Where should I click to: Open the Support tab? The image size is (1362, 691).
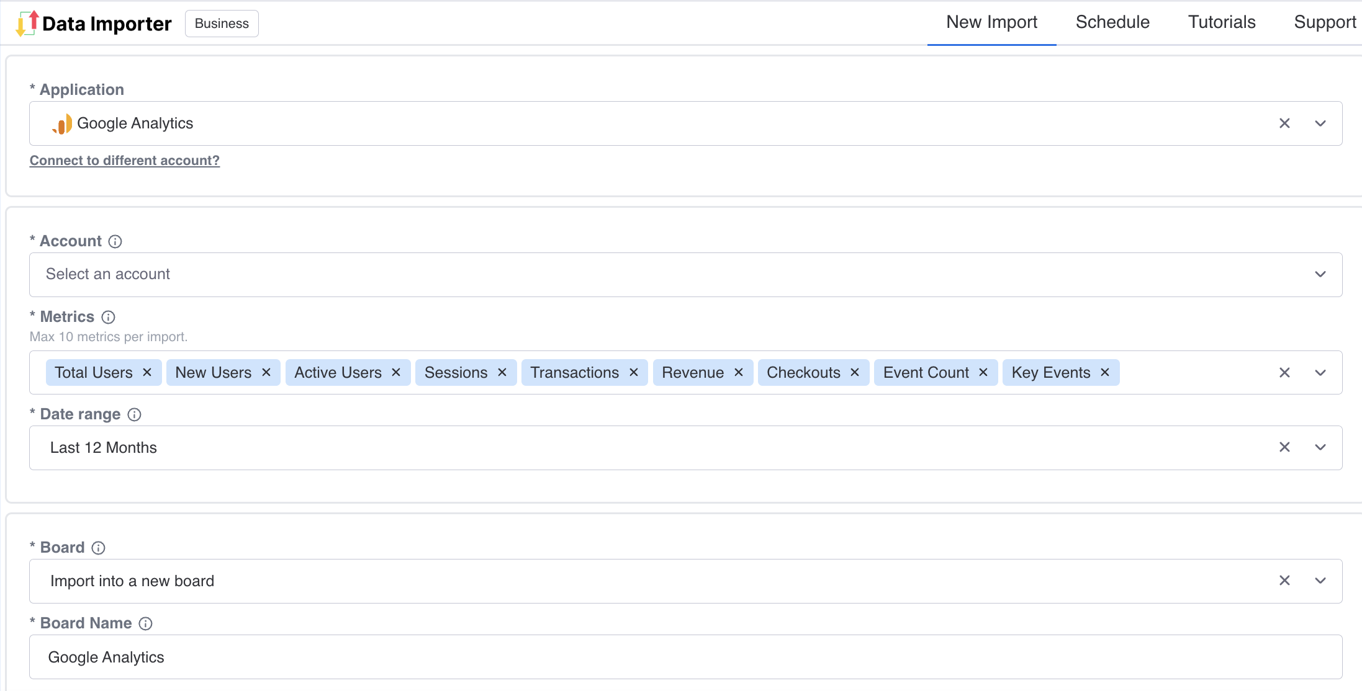tap(1325, 22)
